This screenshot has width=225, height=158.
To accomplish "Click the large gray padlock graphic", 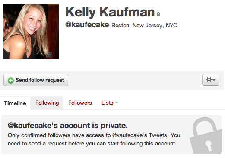I will coord(206,135).
